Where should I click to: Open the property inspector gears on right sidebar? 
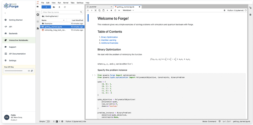[250, 8]
